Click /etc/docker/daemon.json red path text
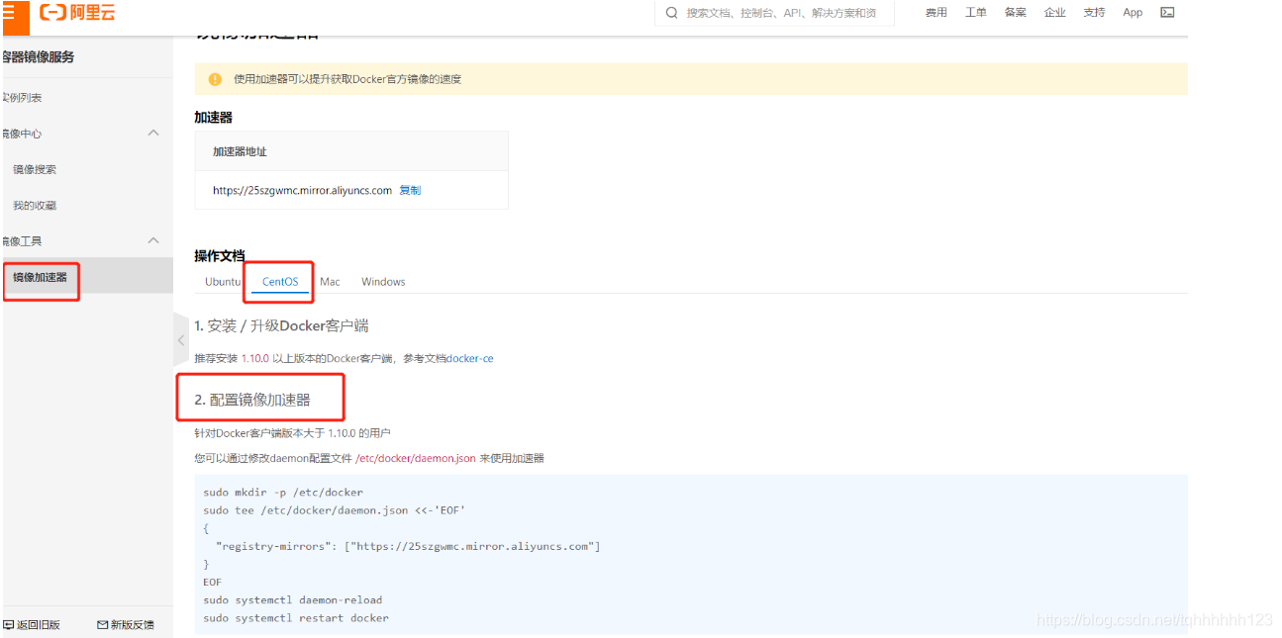Viewport: 1282px width, 638px height. pyautogui.click(x=416, y=458)
